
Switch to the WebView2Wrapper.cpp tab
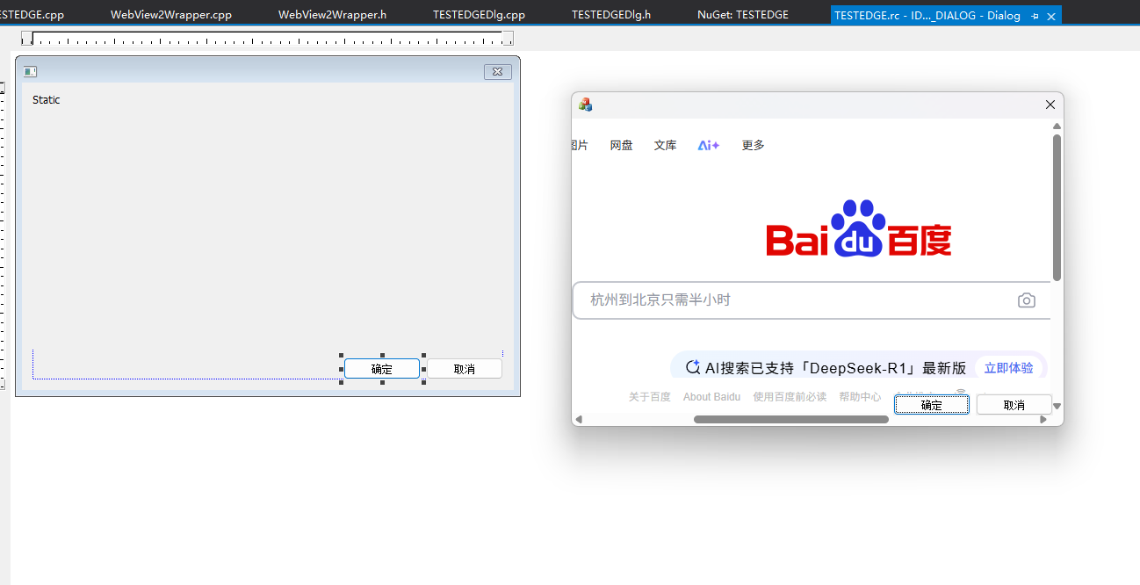[171, 15]
